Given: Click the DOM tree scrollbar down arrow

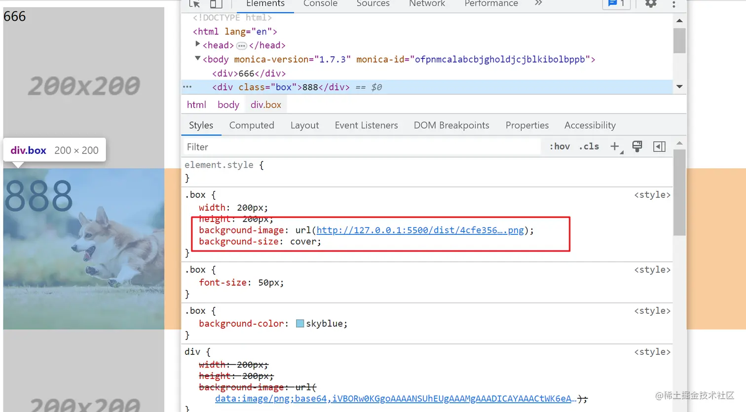Looking at the screenshot, I should click(679, 87).
